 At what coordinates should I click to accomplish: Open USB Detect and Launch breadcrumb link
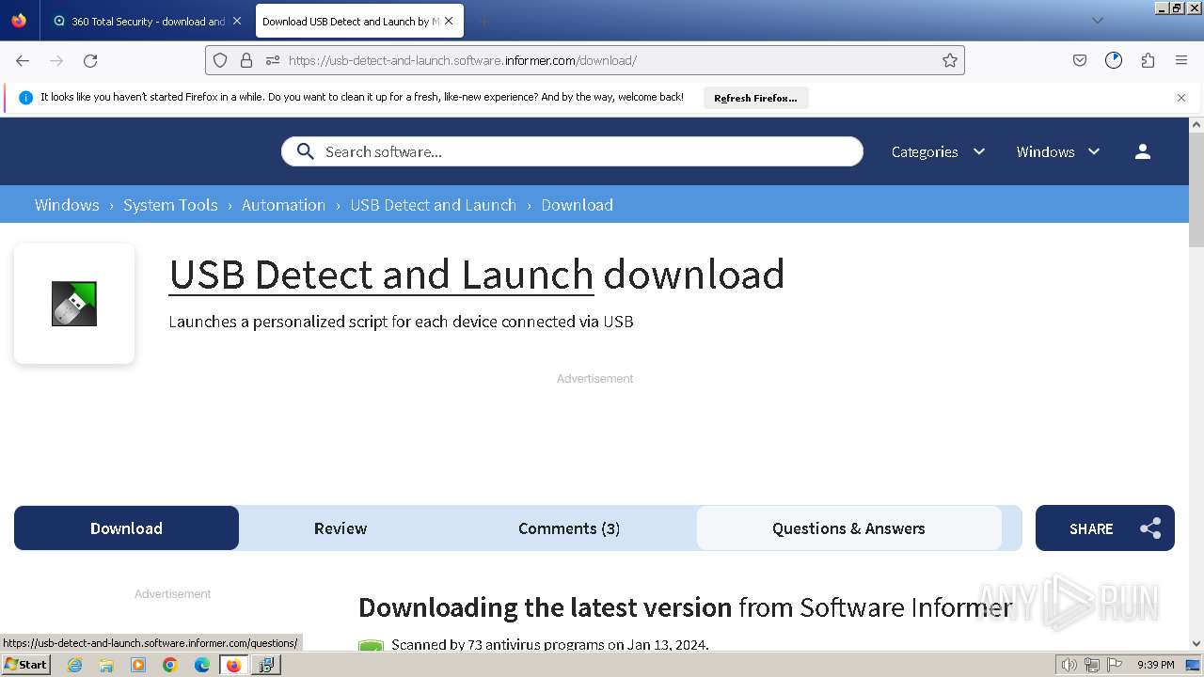click(x=434, y=205)
